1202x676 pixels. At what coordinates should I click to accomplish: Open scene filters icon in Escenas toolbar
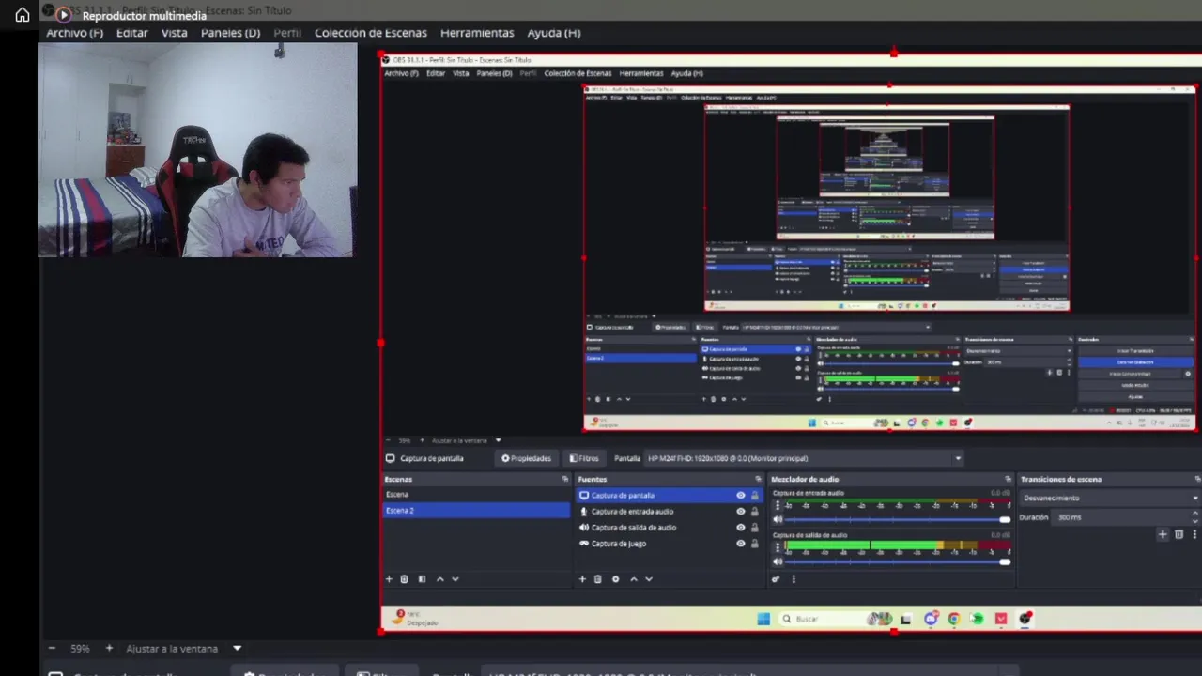tap(422, 579)
